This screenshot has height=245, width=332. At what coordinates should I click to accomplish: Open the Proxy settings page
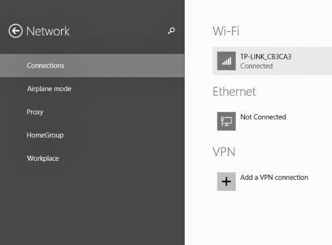pyautogui.click(x=35, y=112)
